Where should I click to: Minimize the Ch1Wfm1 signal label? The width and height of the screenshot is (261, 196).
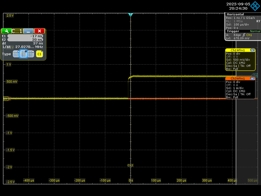(x=253, y=50)
